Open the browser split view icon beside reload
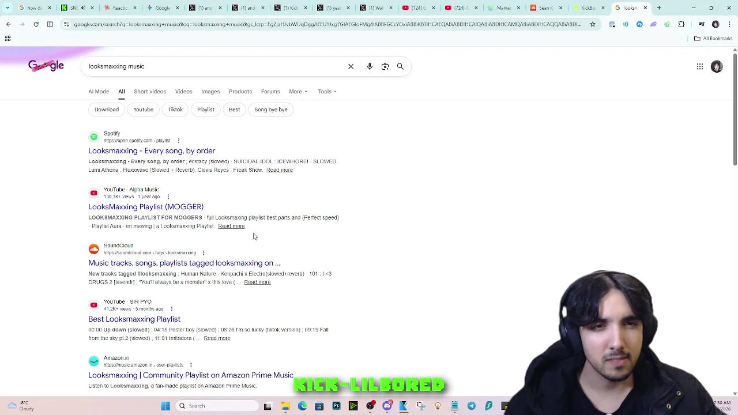 coord(50,24)
